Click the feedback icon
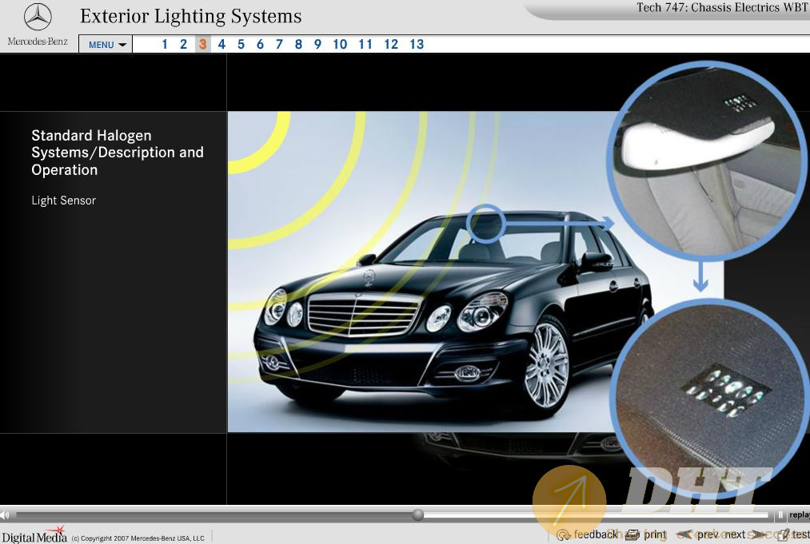Viewport: 810px width, 544px height. (564, 535)
